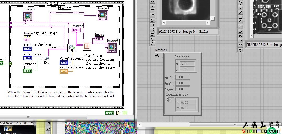Select the Rotated Rectangle tool in right image palette
The height and width of the screenshot is (134, 282).
coord(240,22)
